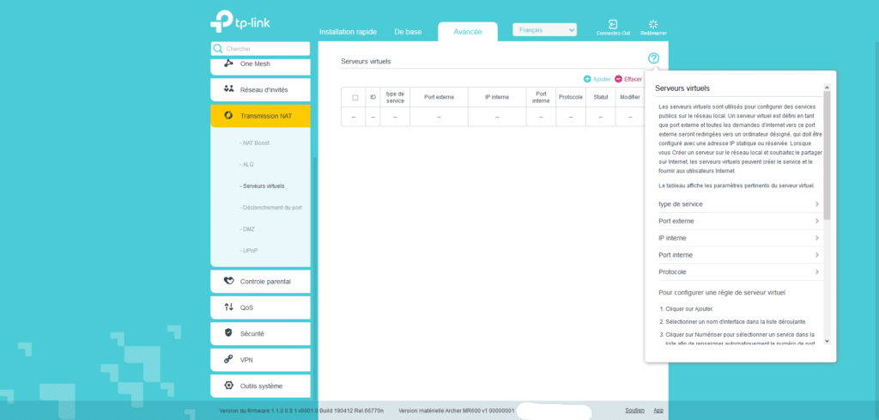Click the Effacer minus icon
The image size is (879, 420).
618,79
